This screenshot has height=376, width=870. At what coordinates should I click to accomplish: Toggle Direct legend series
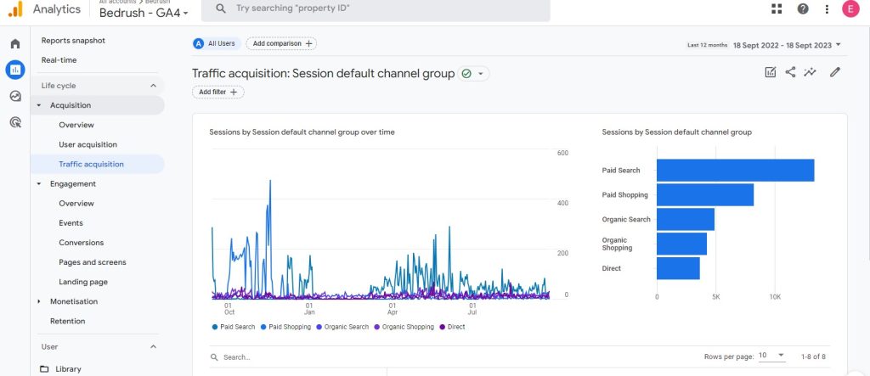click(x=452, y=328)
